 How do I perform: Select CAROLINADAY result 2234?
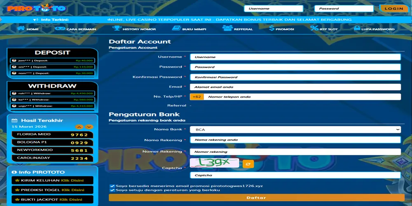point(52,159)
